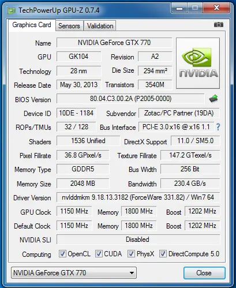This screenshot has height=288, width=236.
Task: Click the Close button
Action: pyautogui.click(x=204, y=273)
